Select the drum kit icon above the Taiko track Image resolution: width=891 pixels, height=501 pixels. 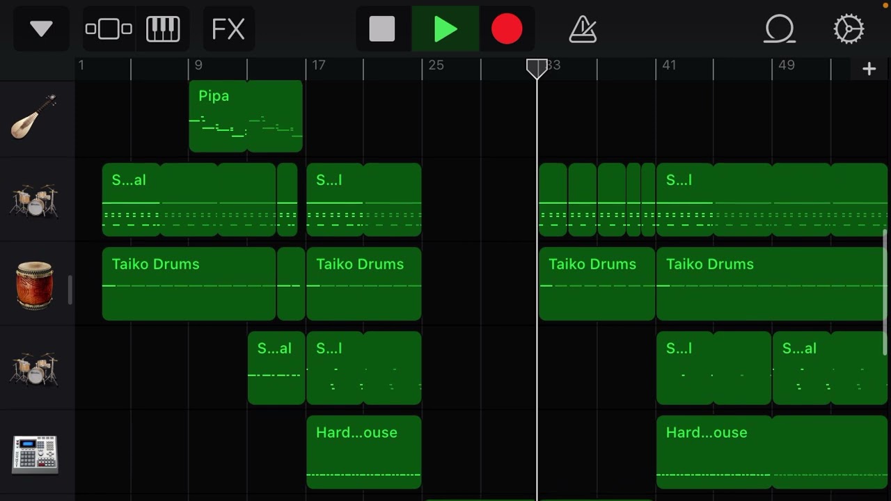point(34,200)
